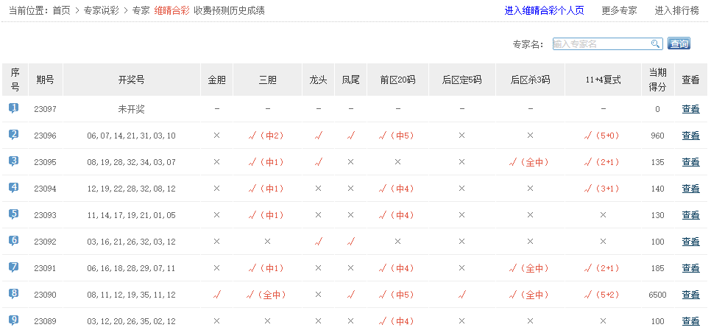Click the number 8 row badge icon

(14, 294)
